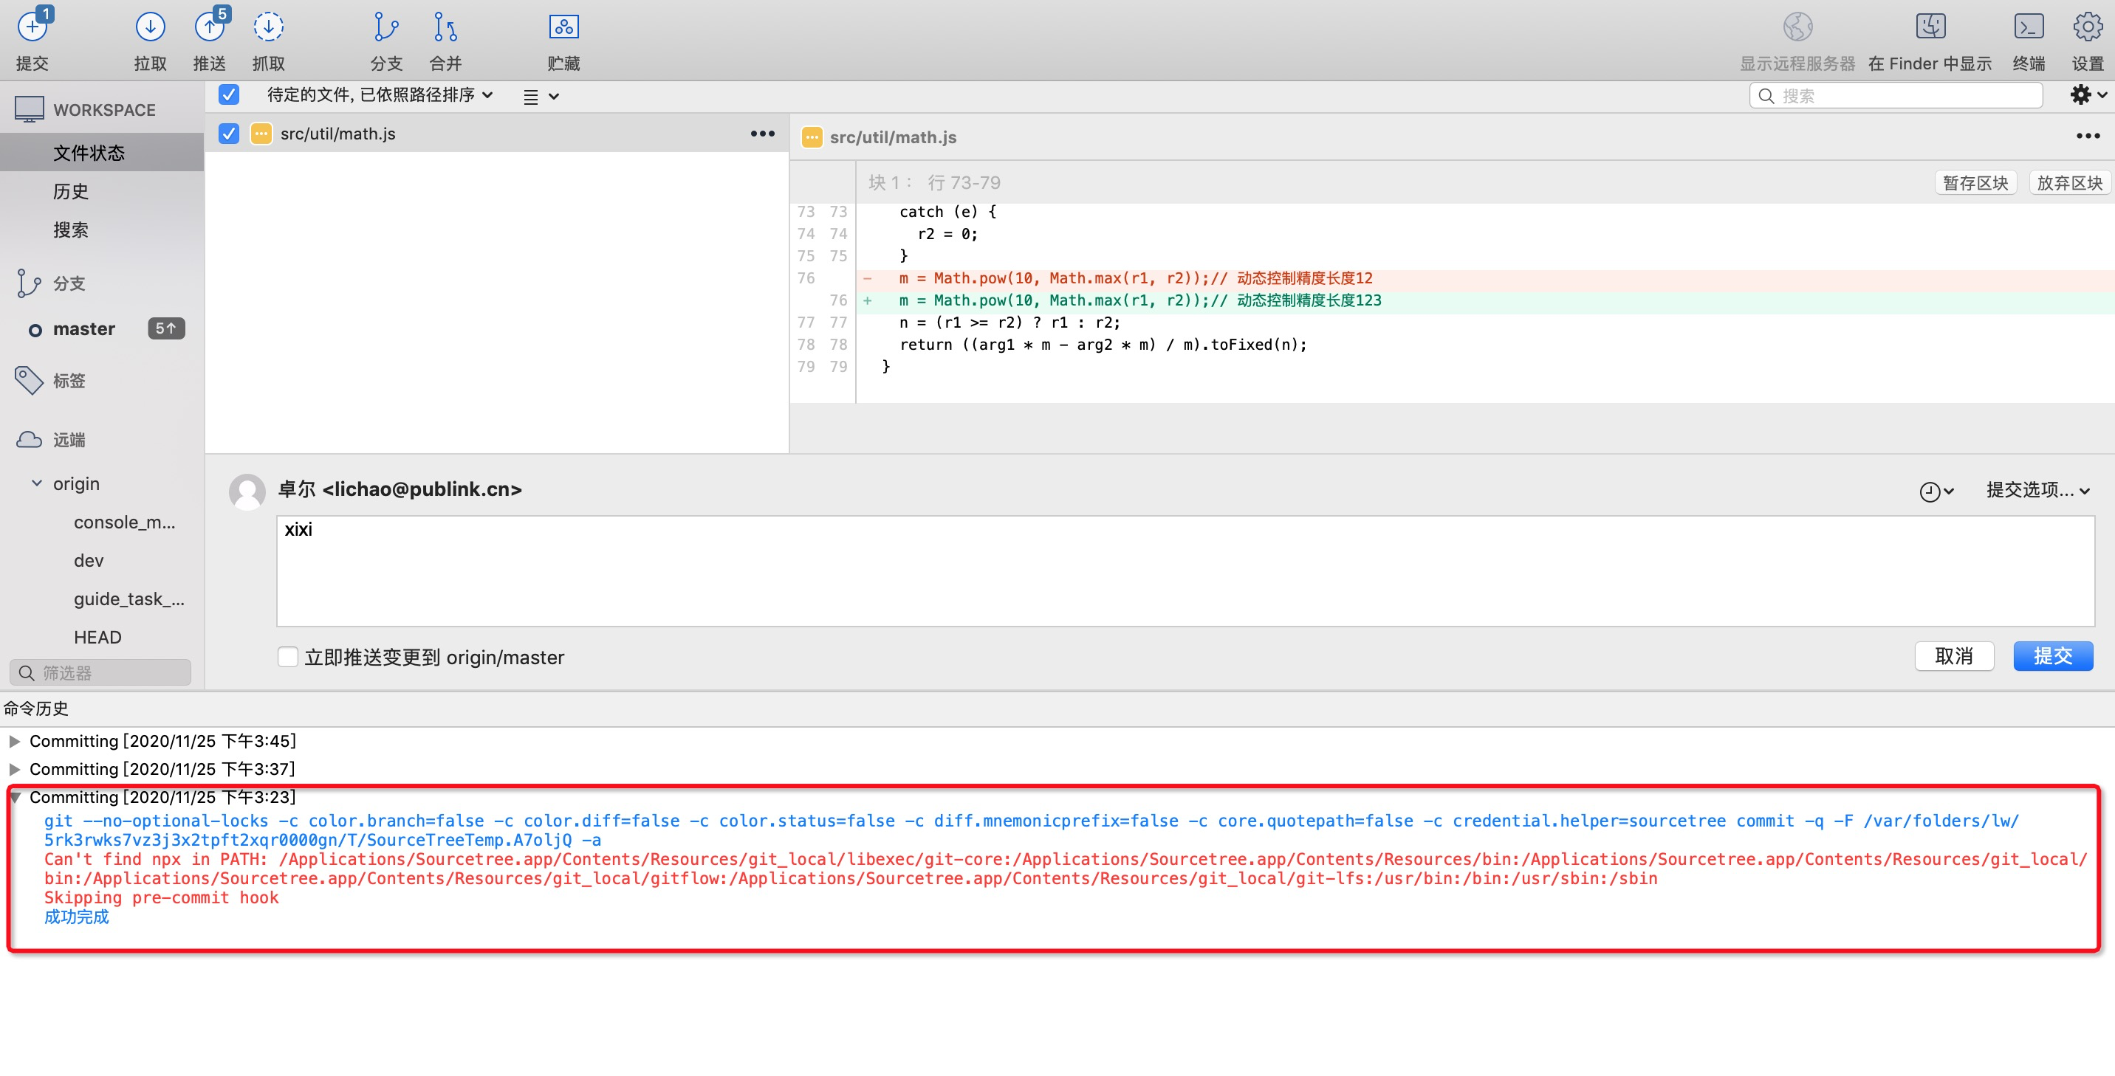Open the 搜索 sidebar section
This screenshot has width=2115, height=1076.
click(x=71, y=230)
